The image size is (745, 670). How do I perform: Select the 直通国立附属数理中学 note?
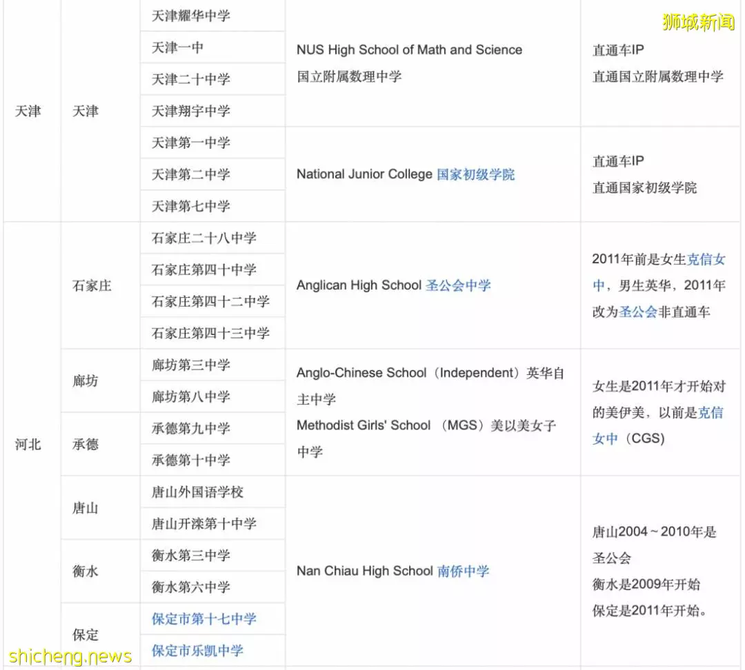(657, 77)
